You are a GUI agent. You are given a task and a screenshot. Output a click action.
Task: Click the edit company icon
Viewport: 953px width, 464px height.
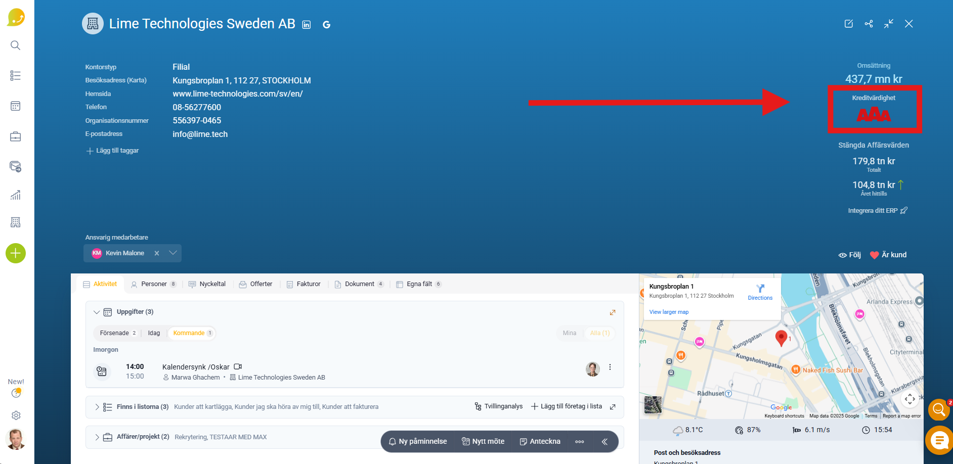coord(849,24)
